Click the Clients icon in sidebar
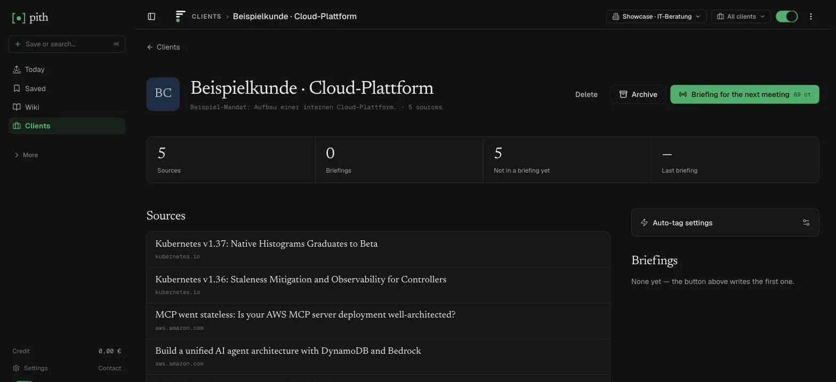The width and height of the screenshot is (836, 382). [17, 126]
